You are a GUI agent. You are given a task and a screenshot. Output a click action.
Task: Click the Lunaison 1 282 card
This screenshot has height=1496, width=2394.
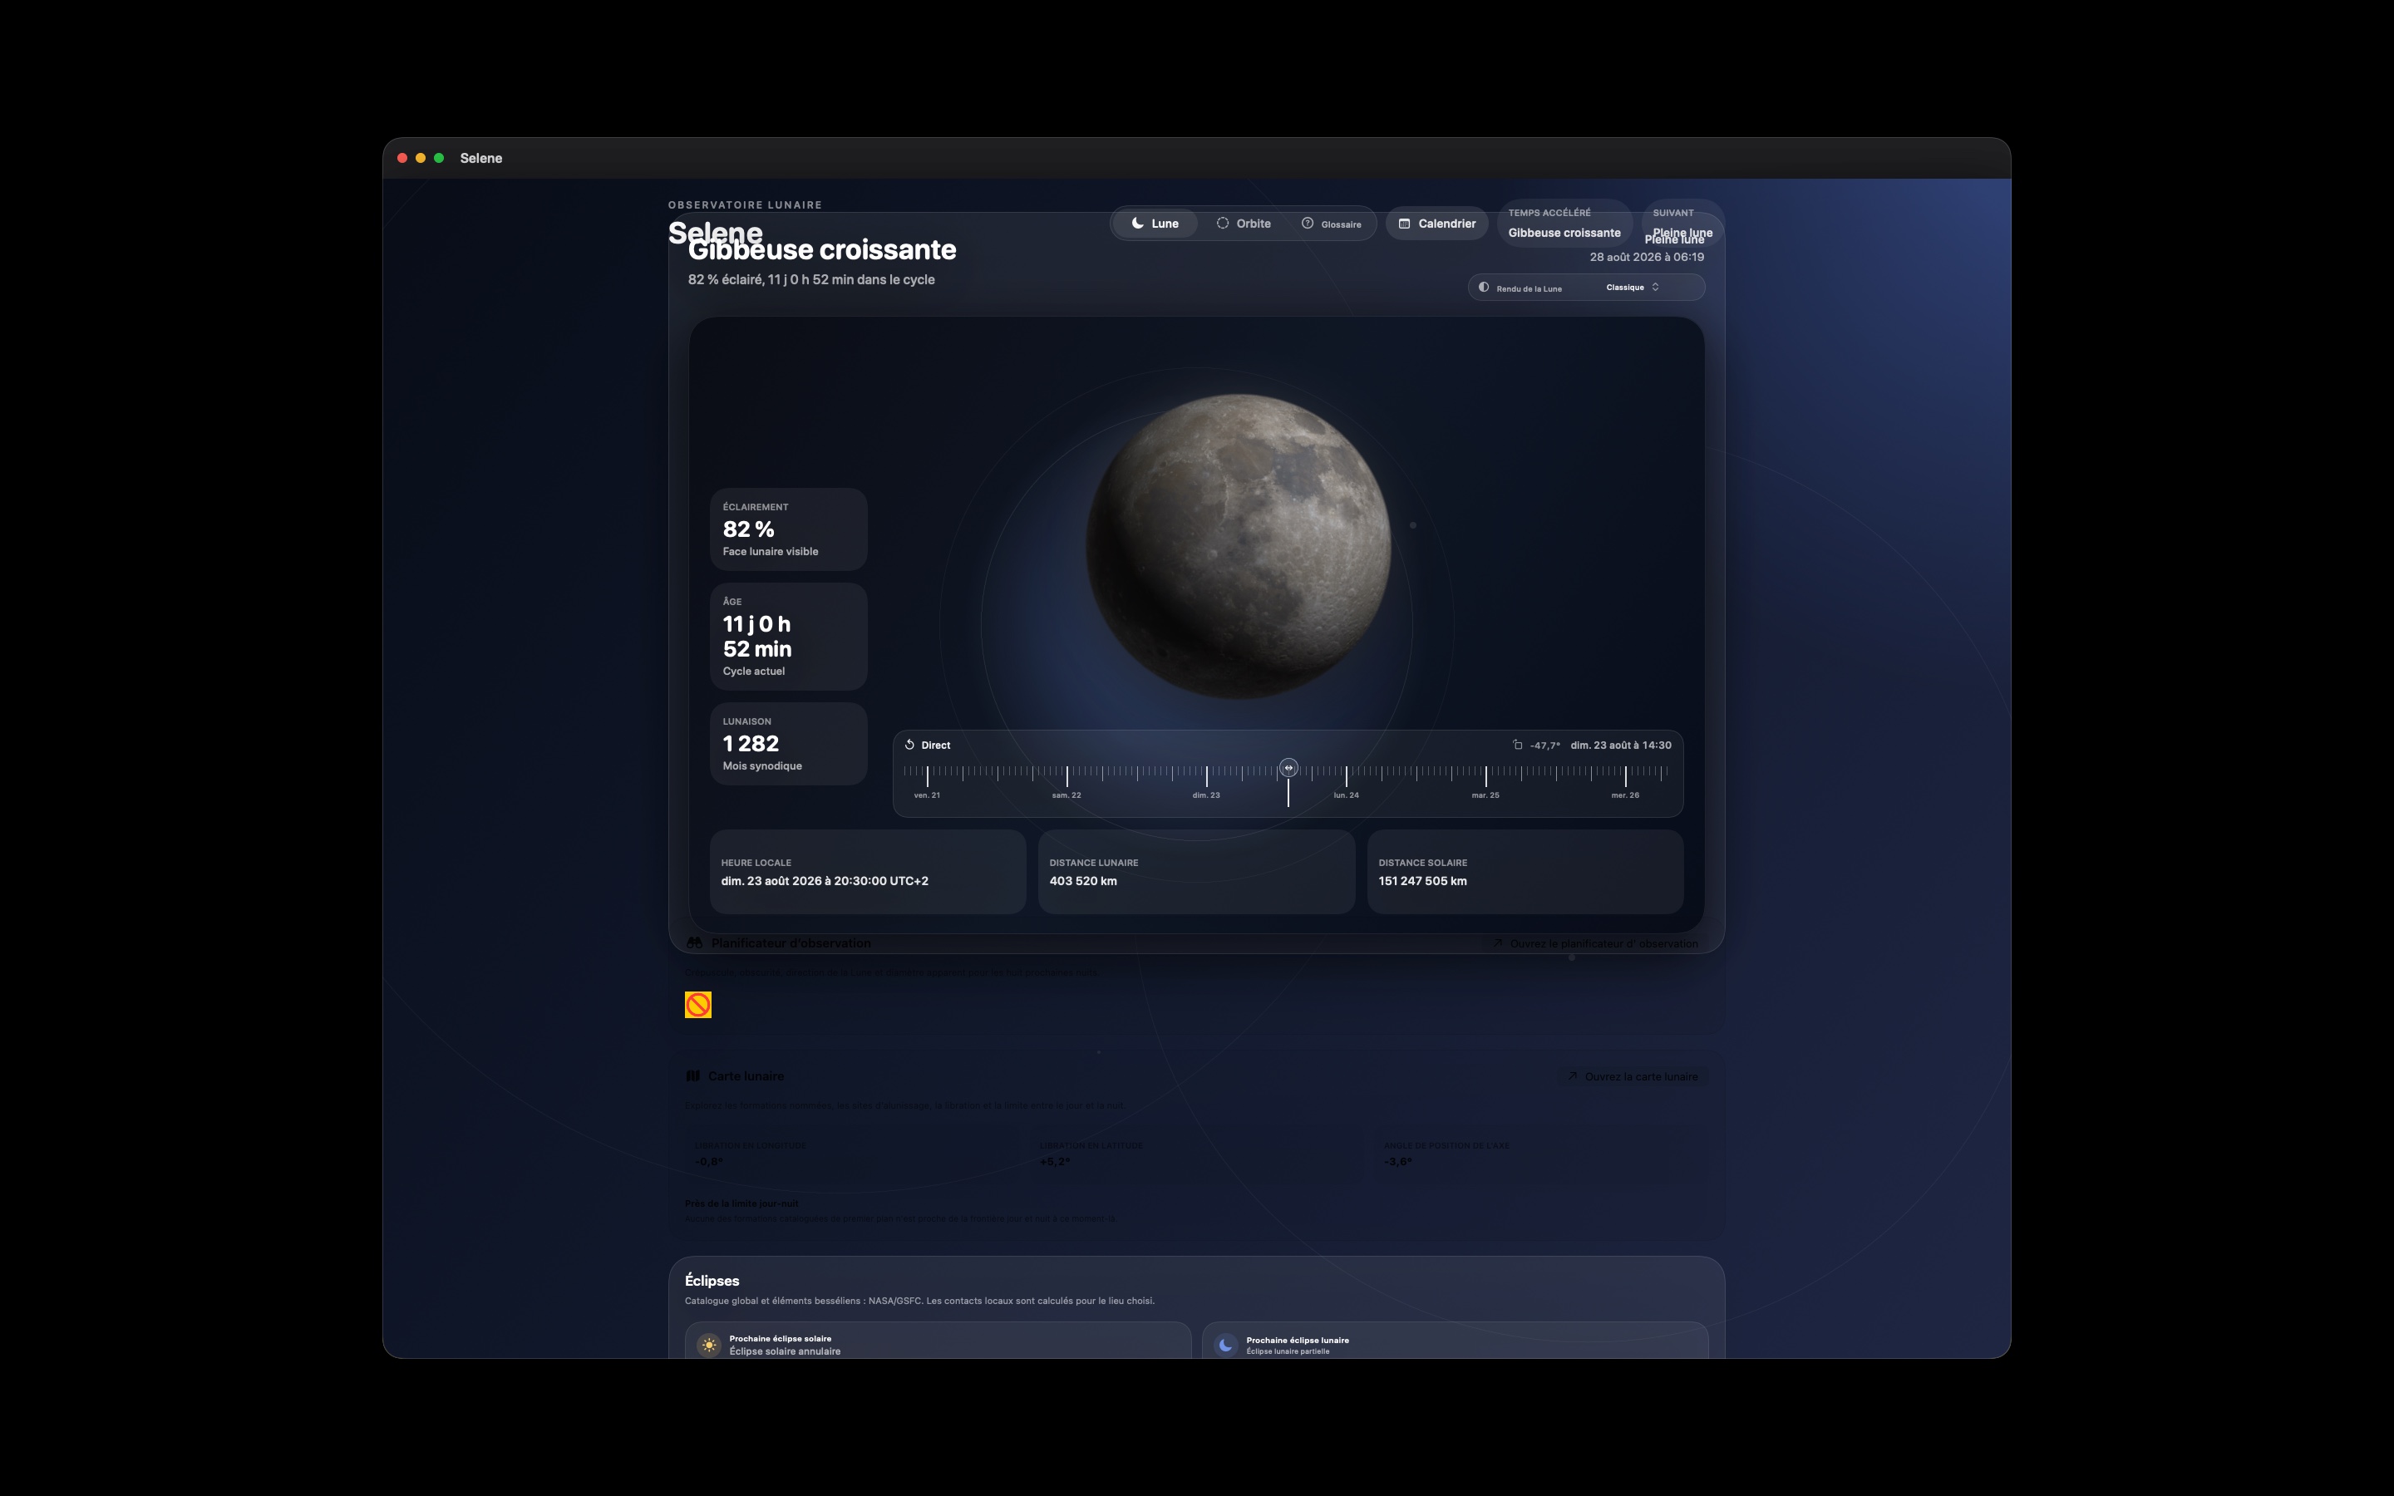tap(788, 744)
